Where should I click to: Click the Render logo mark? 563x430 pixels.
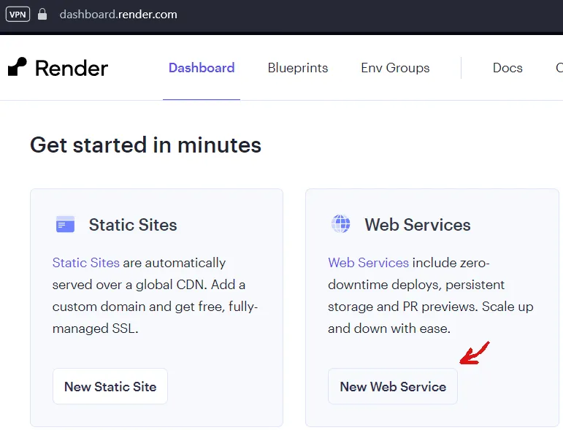[18, 67]
